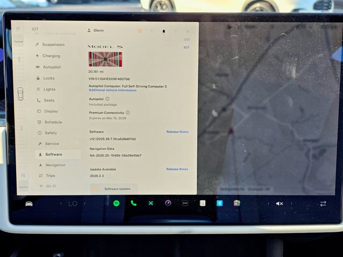Open the Wi-Fi settings
This screenshot has height=257, width=343.
48,186
